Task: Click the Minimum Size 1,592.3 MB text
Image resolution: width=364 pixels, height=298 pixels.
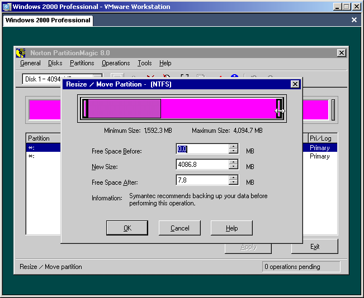Action: coord(138,131)
